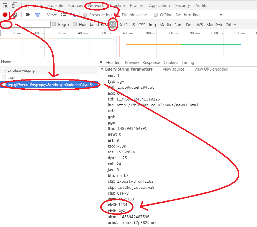Click the view URL encoded link

(211, 69)
